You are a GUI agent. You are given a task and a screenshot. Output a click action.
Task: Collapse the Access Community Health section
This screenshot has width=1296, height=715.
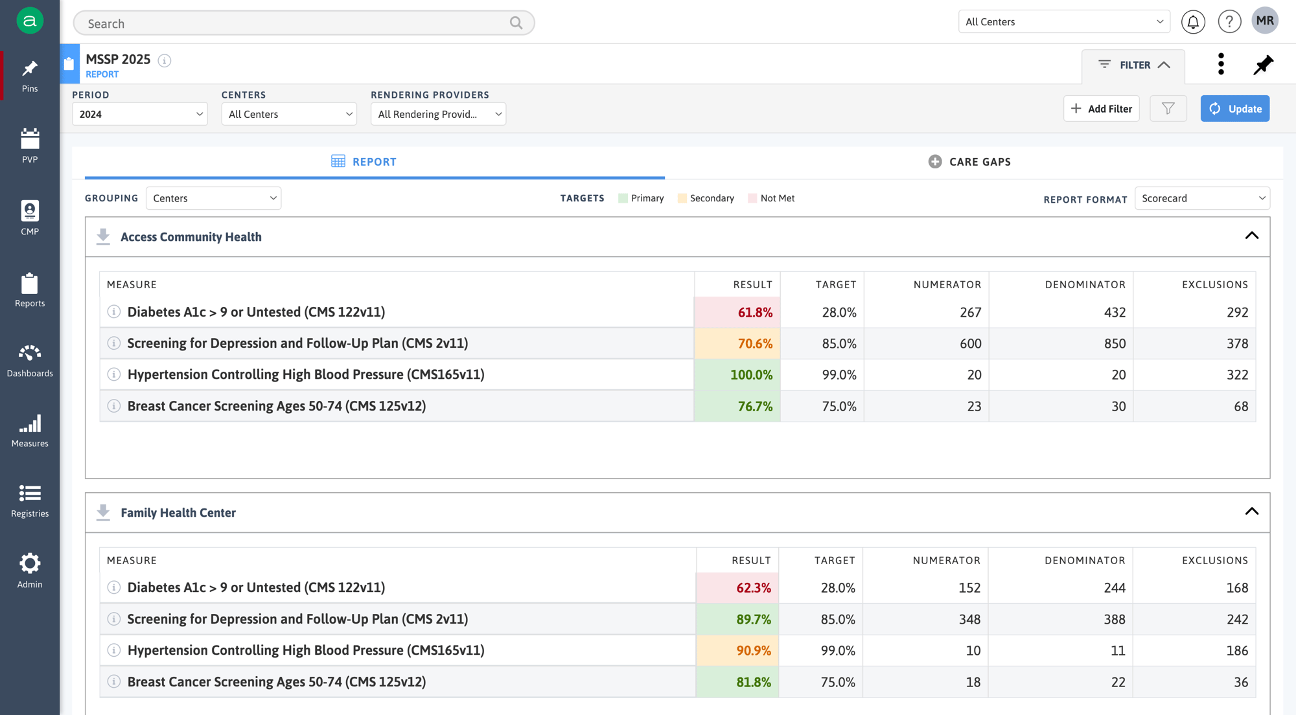point(1252,236)
